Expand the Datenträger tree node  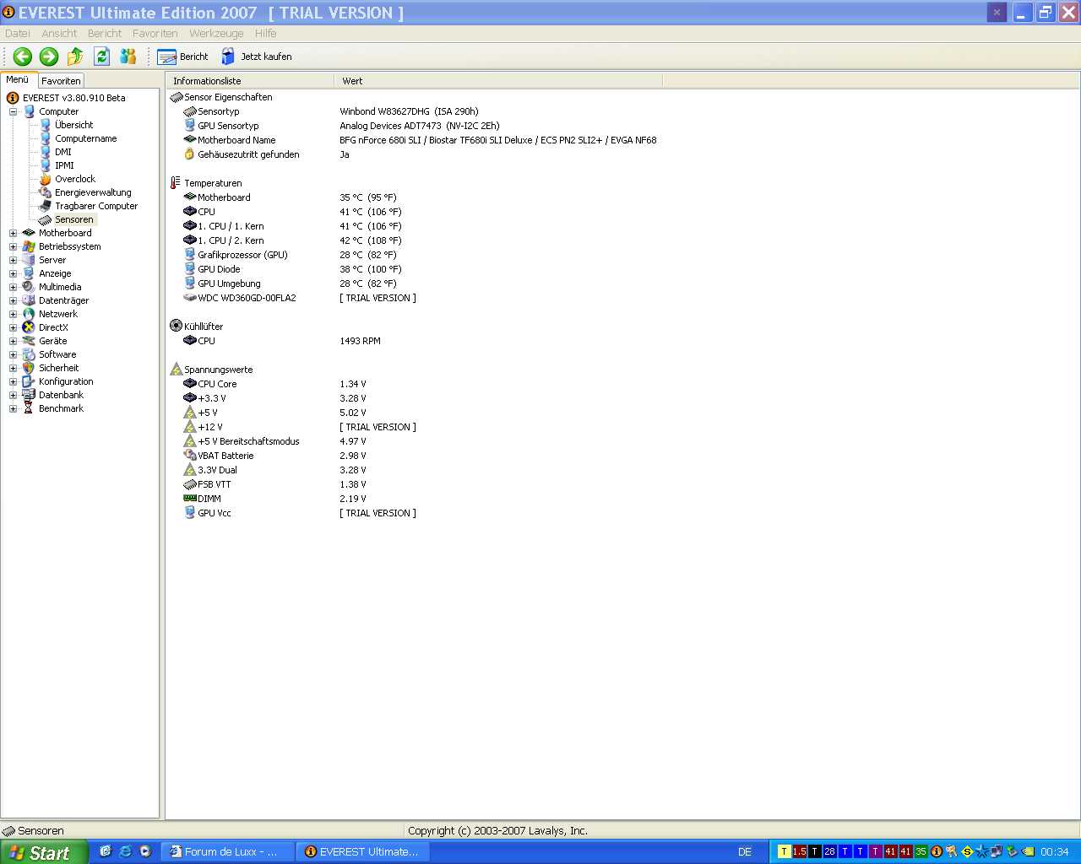tap(13, 300)
